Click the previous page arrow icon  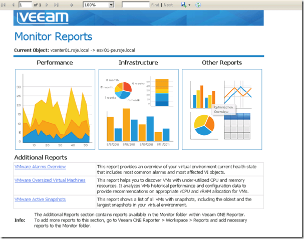click(13, 4)
